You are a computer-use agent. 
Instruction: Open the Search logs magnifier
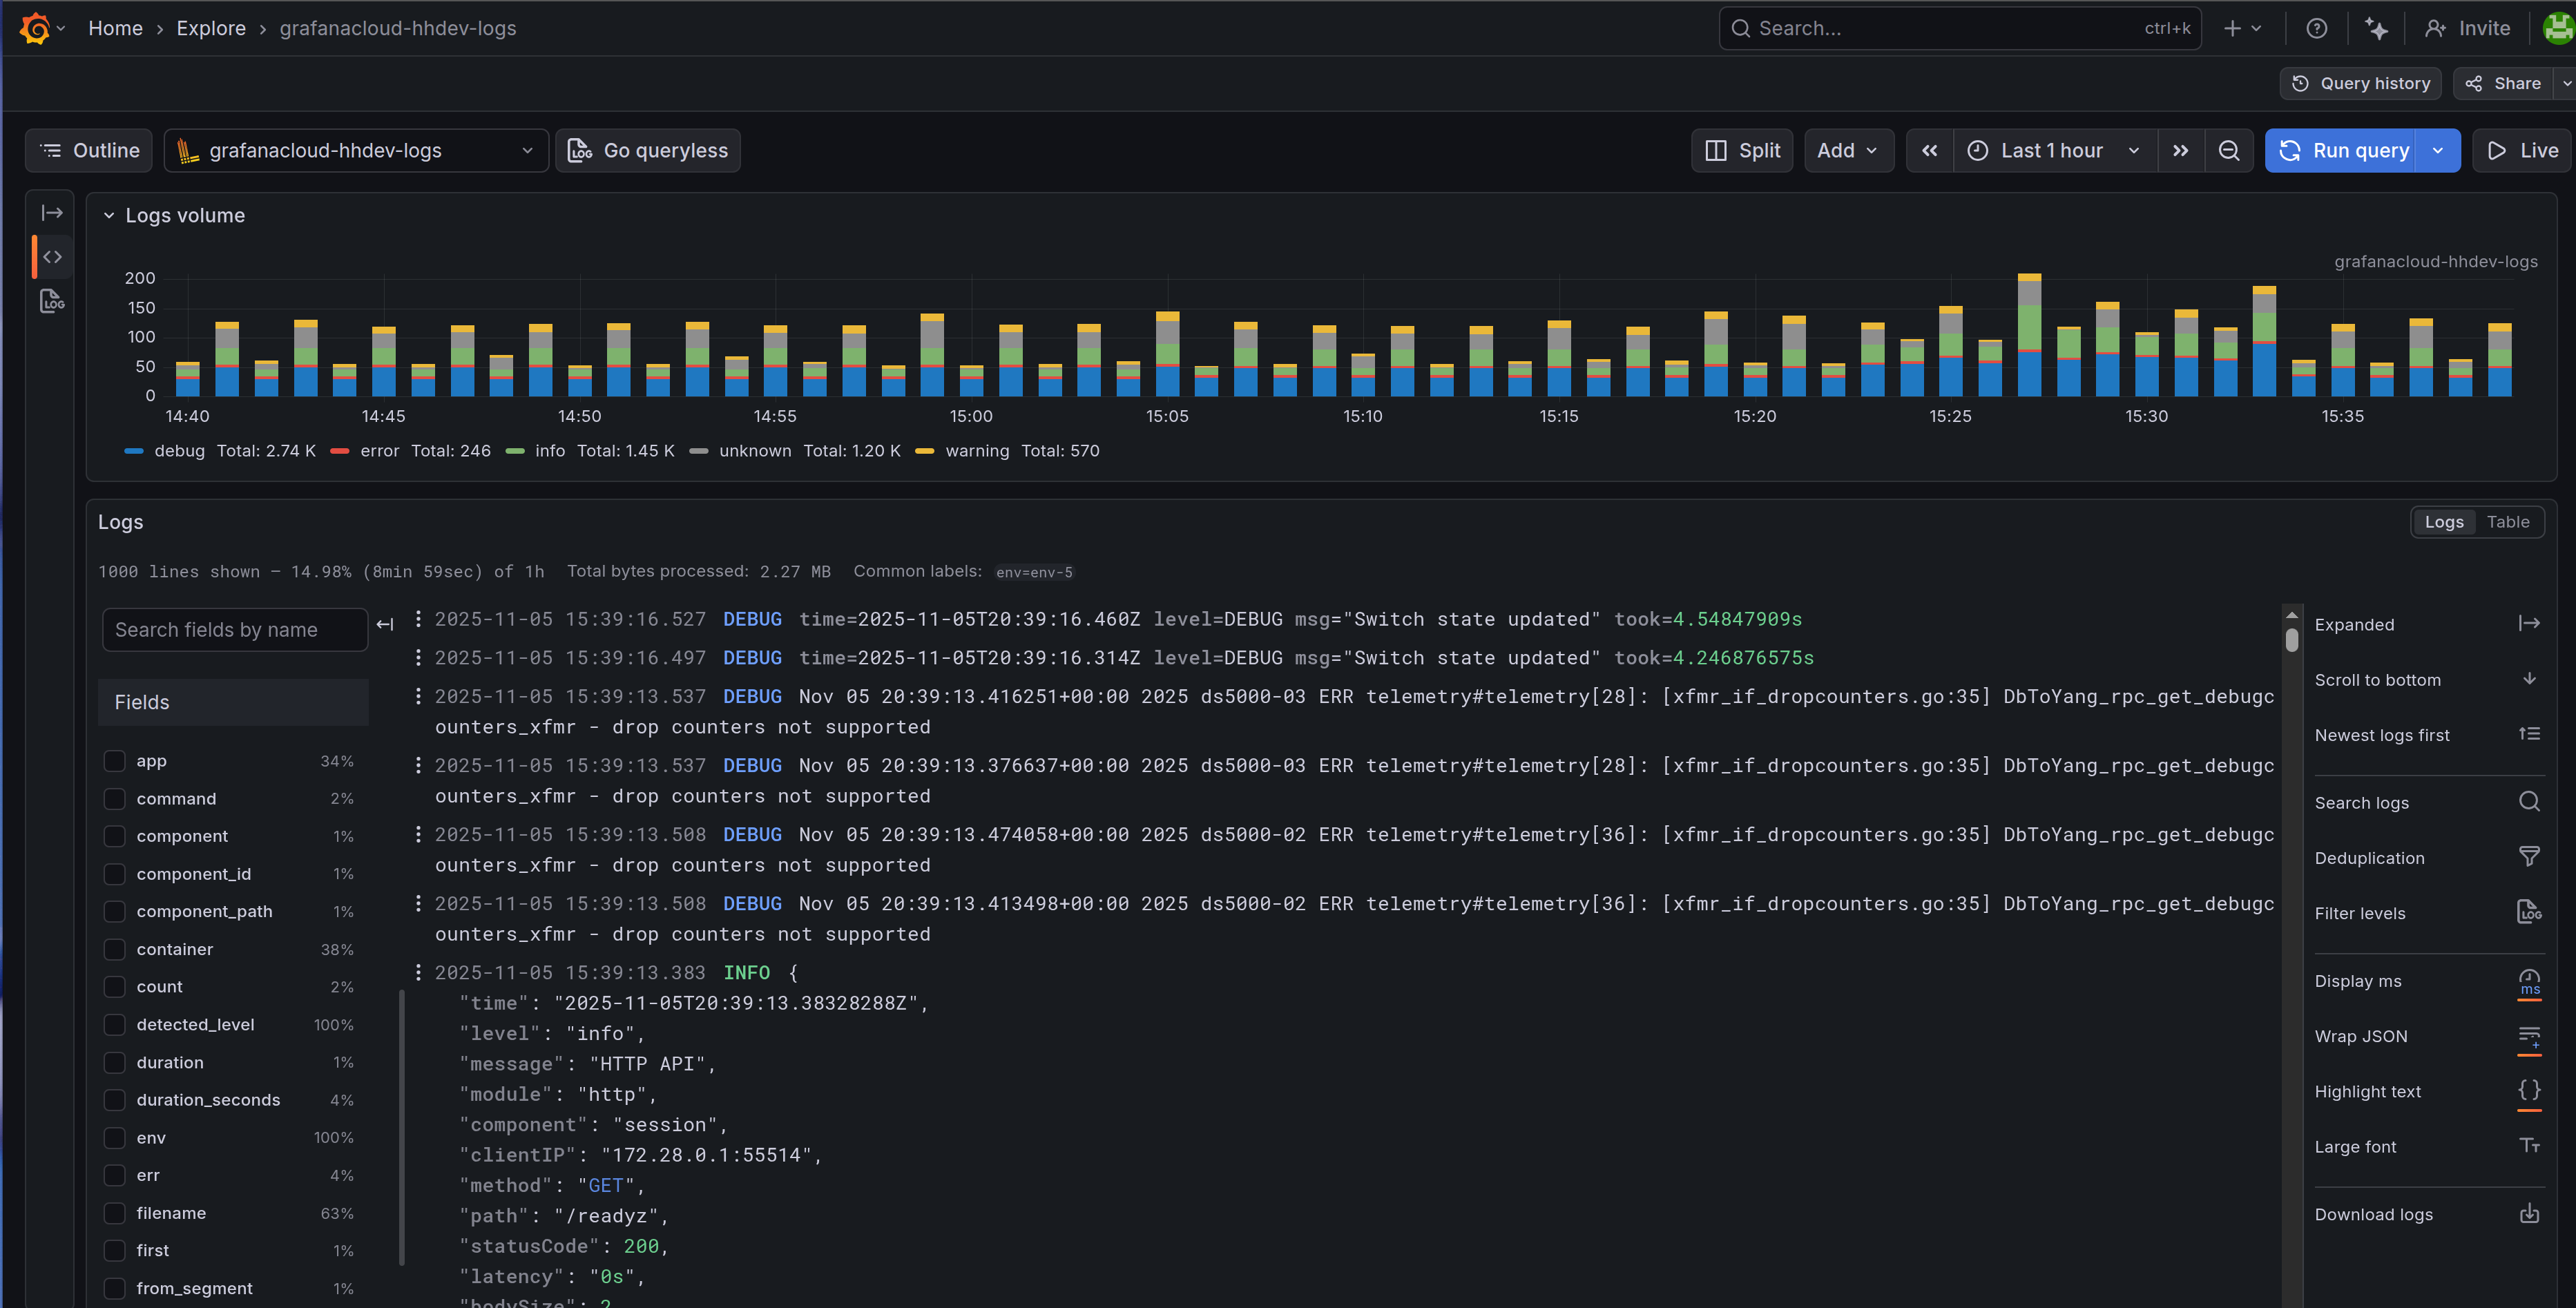(2528, 802)
